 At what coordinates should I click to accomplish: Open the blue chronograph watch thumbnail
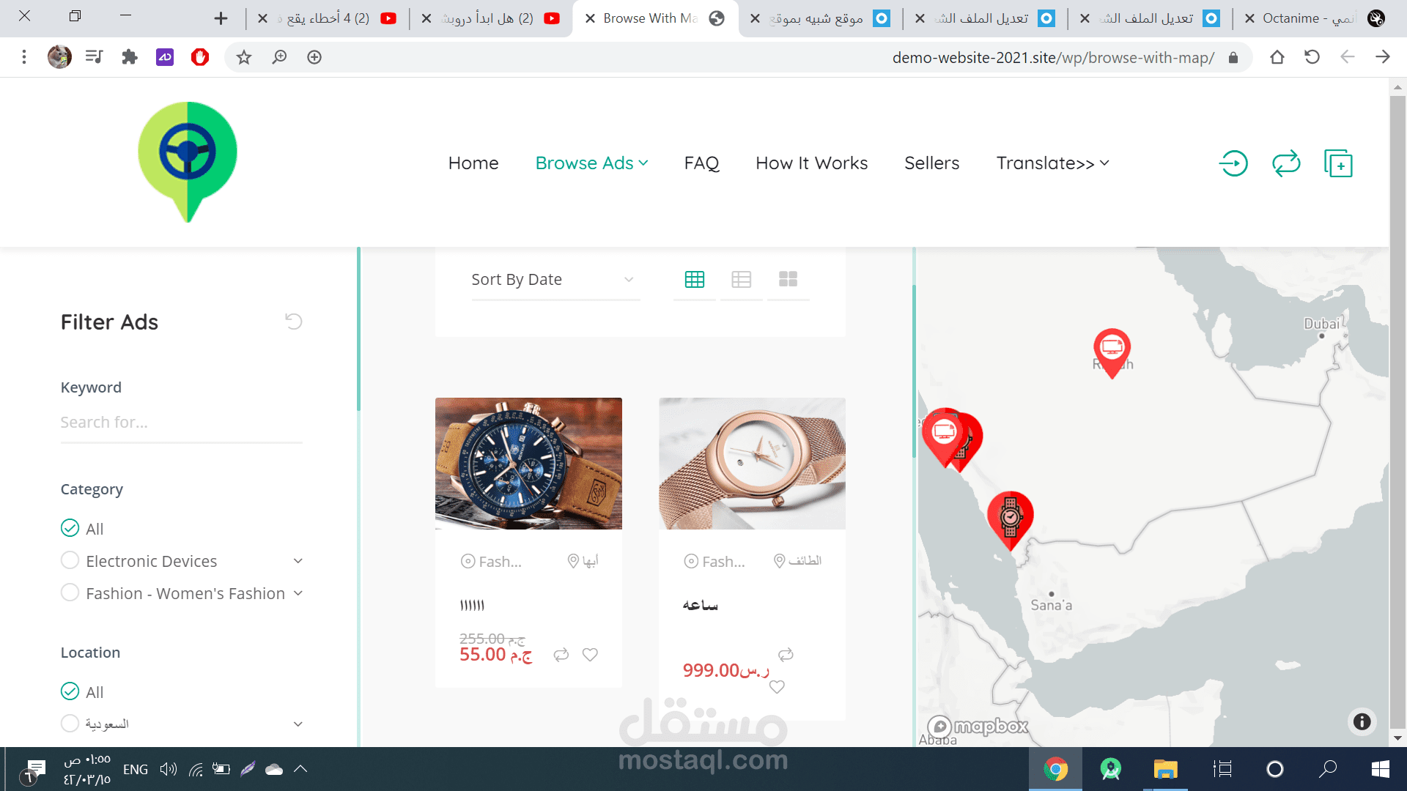[528, 464]
